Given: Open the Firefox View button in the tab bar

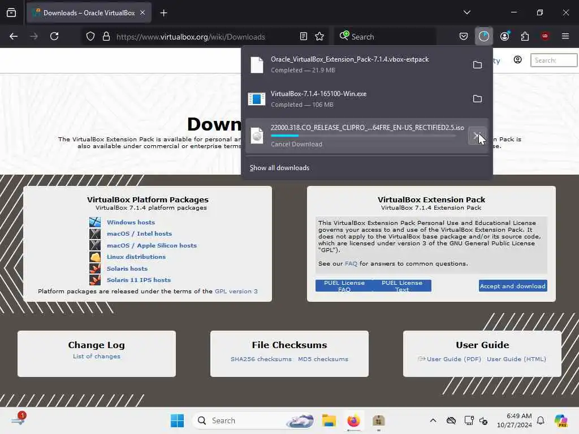Looking at the screenshot, I should [x=11, y=13].
